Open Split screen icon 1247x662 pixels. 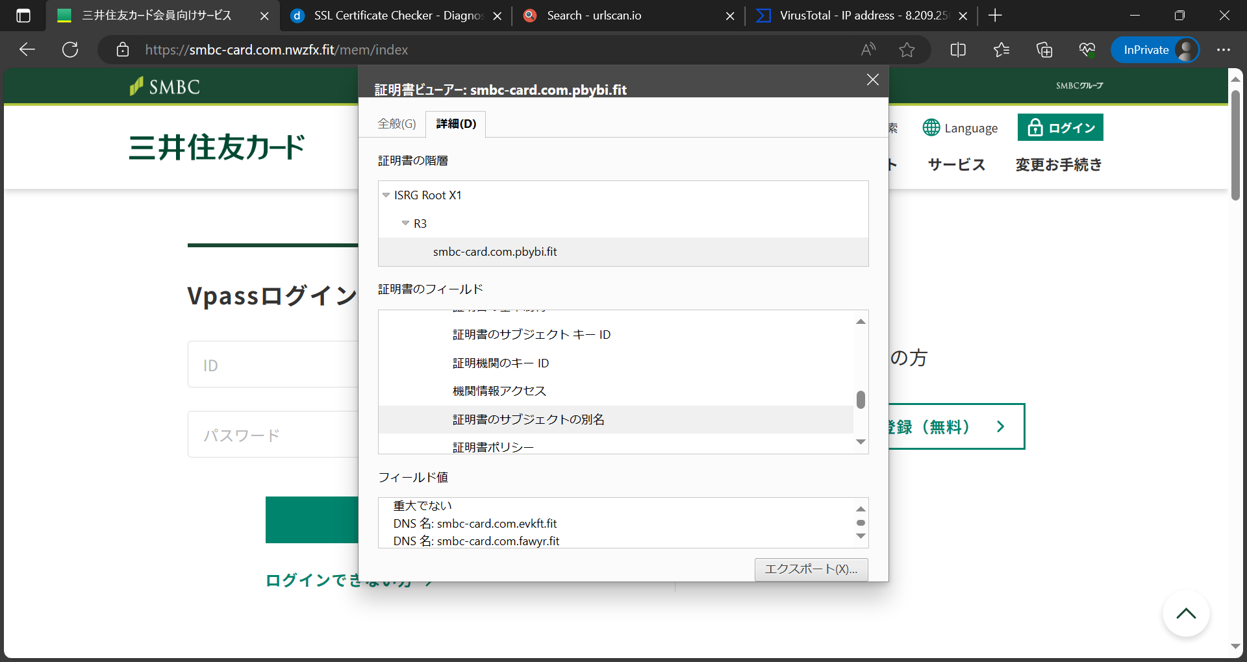tap(958, 49)
